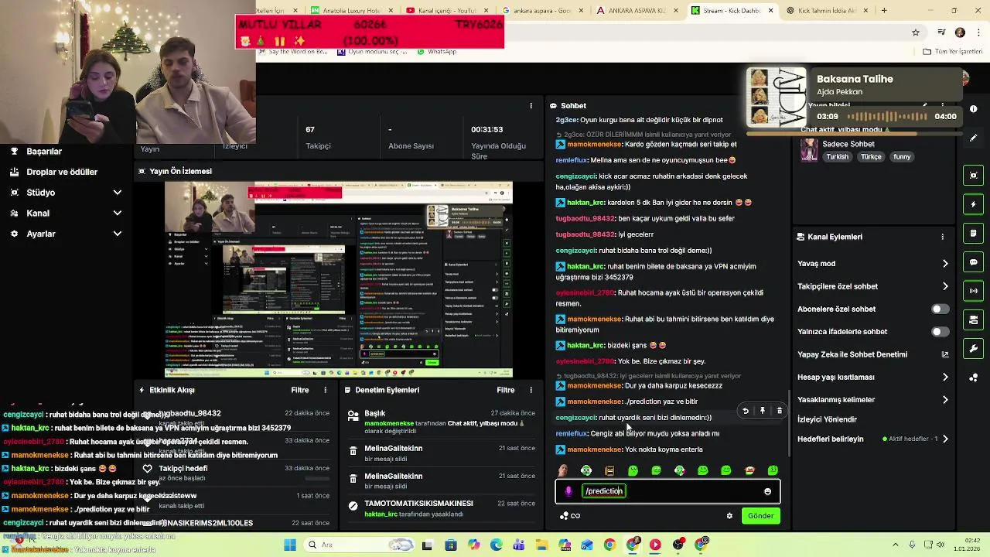This screenshot has height=557, width=990.
Task: Open Yavaş mod options arrow
Action: (x=945, y=264)
